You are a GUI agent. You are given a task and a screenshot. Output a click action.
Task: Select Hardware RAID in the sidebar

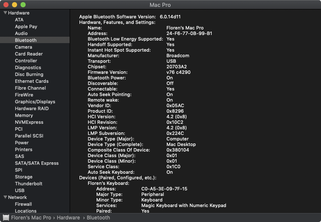click(x=32, y=108)
